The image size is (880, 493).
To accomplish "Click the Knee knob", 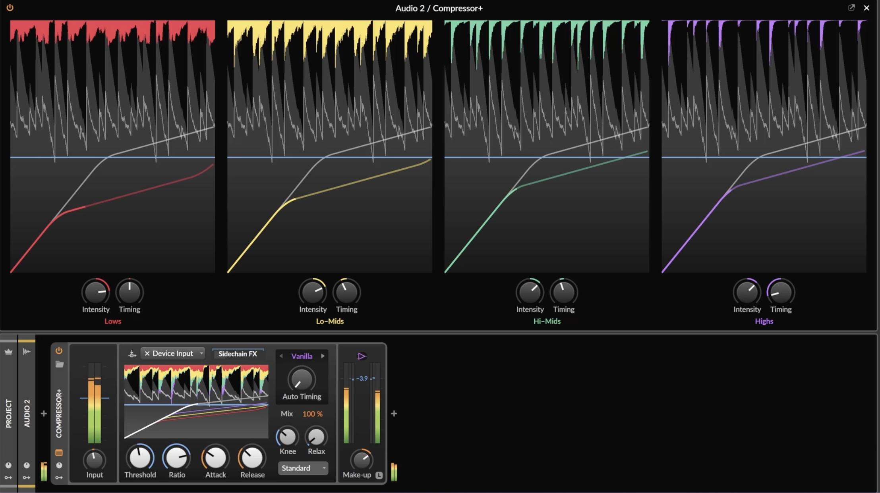I will (x=287, y=437).
